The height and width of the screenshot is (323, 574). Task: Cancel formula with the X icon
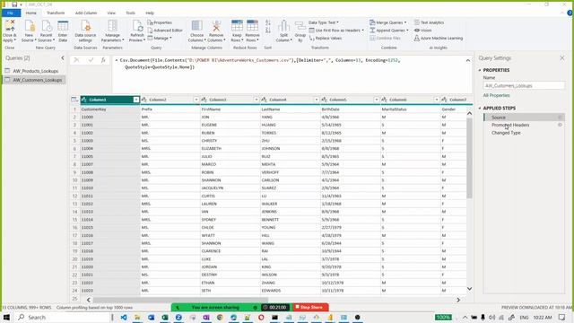point(76,60)
